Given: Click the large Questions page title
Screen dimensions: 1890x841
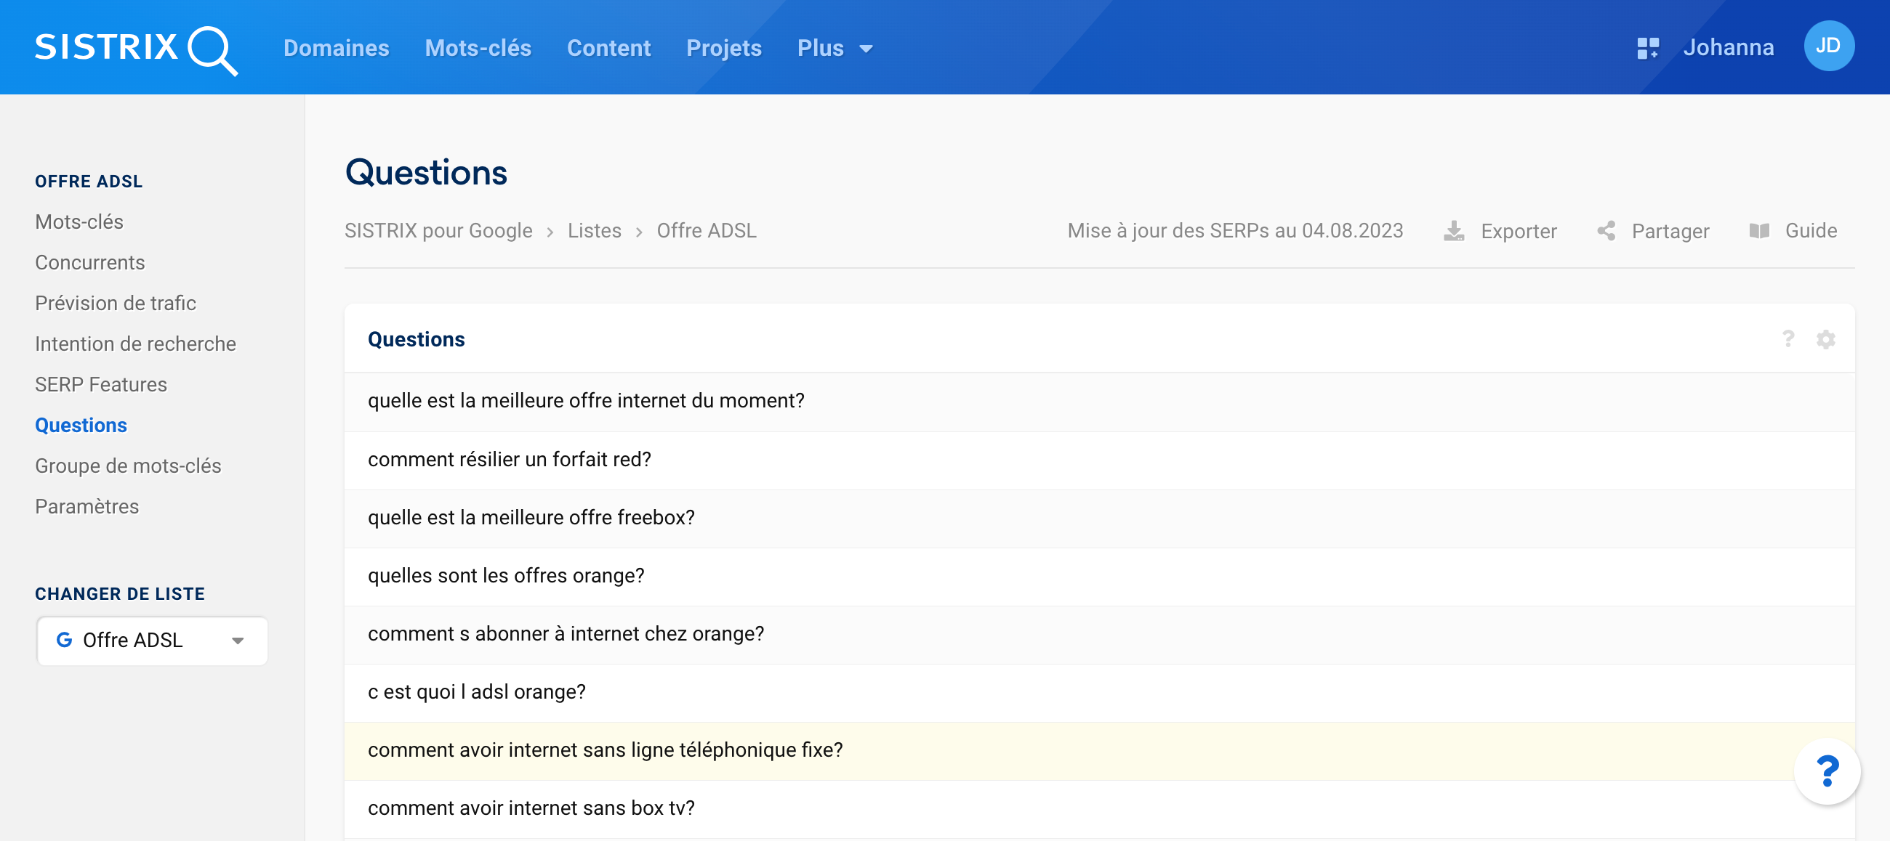Looking at the screenshot, I should (425, 173).
